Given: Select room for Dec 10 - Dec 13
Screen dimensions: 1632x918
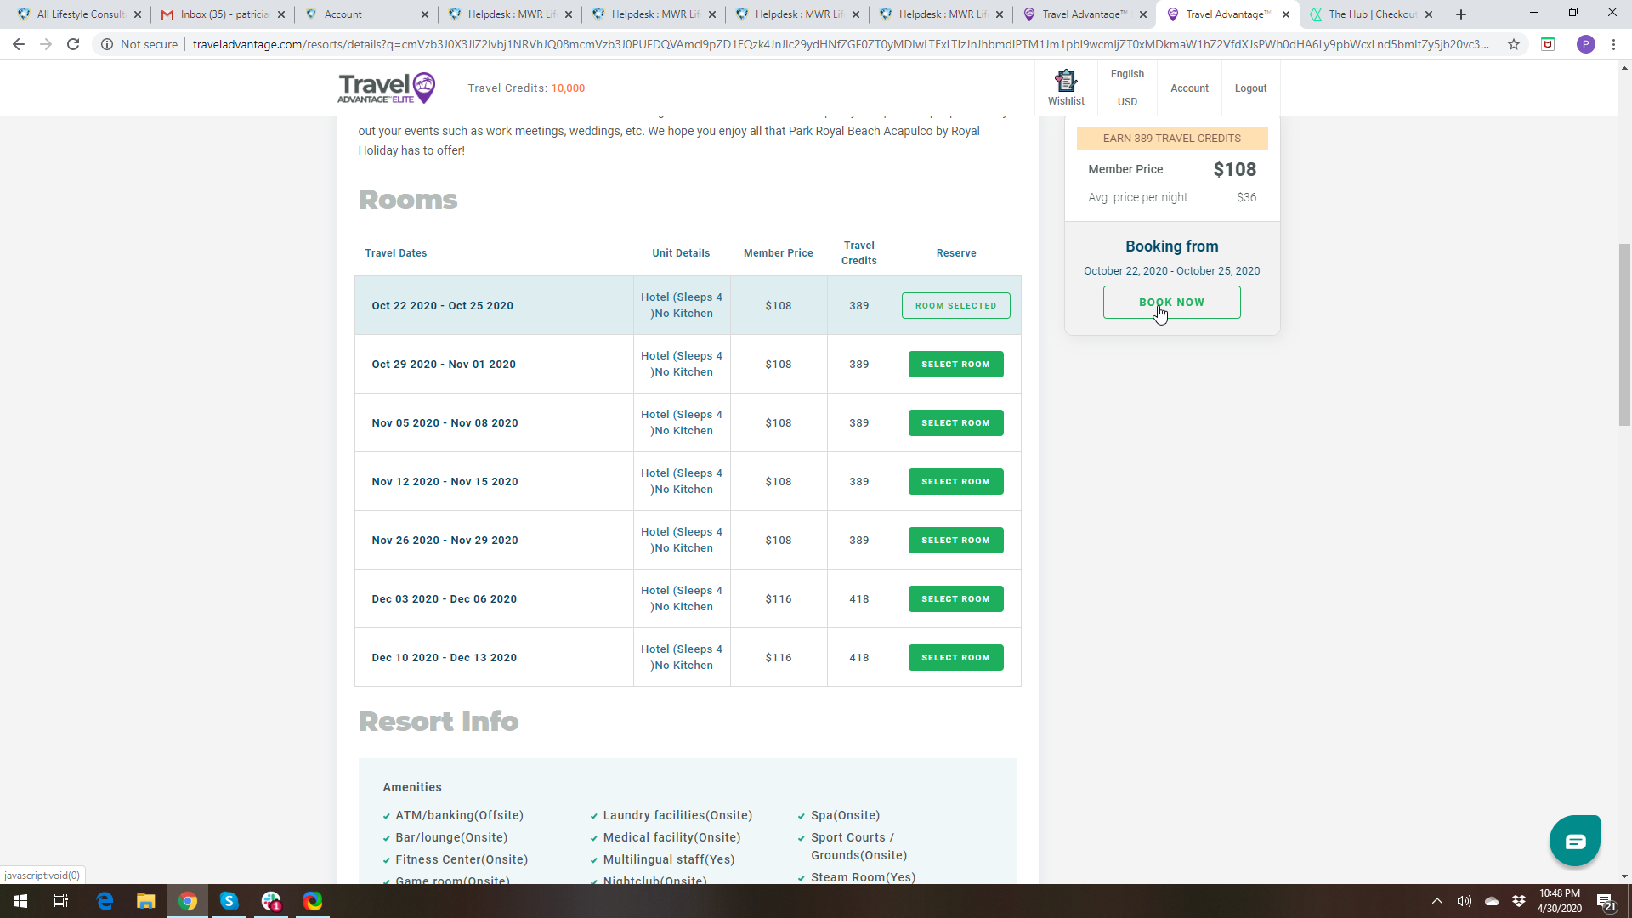Looking at the screenshot, I should (x=955, y=657).
